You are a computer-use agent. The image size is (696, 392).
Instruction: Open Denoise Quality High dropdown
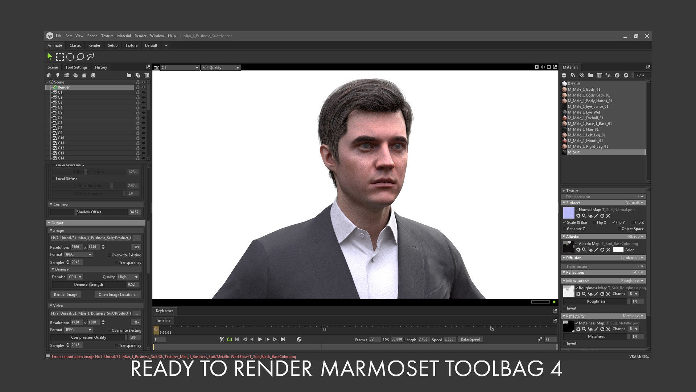coord(128,277)
